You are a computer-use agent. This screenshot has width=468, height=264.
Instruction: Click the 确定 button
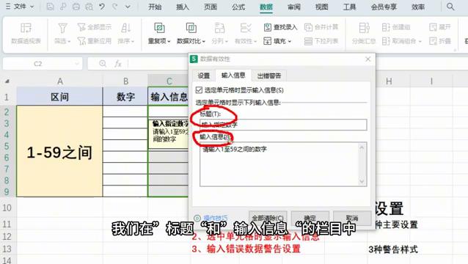click(310, 218)
